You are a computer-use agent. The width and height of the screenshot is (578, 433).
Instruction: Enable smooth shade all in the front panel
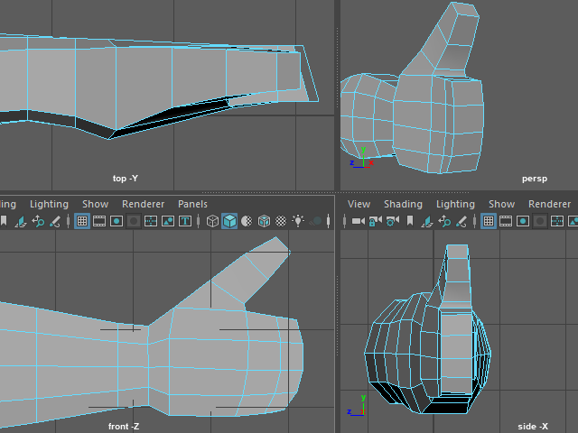coord(230,221)
